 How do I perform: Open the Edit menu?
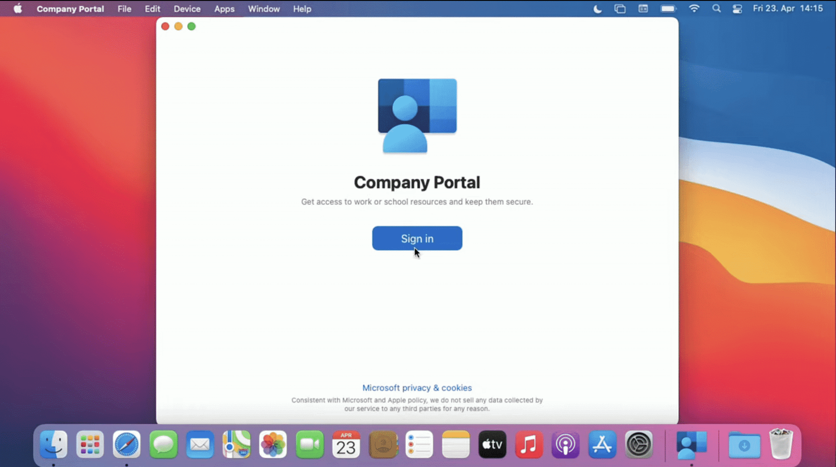point(152,9)
